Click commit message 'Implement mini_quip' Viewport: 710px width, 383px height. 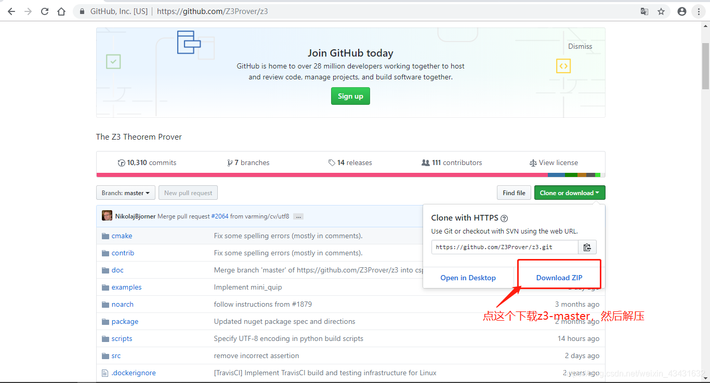coord(248,287)
